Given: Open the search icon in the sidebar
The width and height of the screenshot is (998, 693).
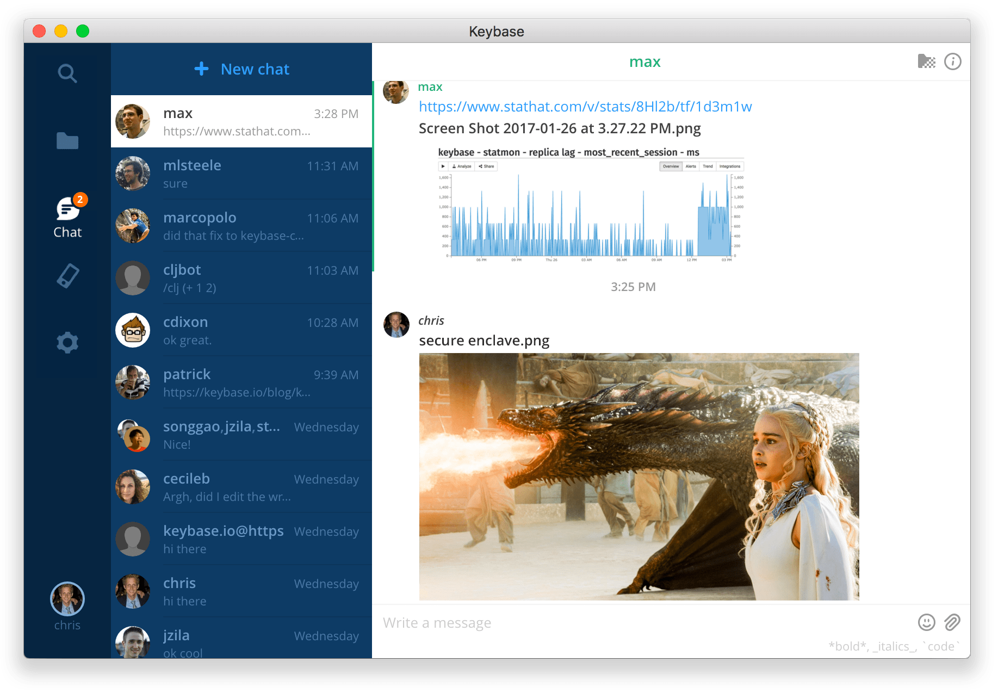Looking at the screenshot, I should tap(67, 73).
